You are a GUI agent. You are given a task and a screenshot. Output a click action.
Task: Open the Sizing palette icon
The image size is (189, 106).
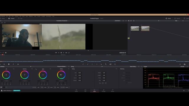pyautogui.click(x=110, y=64)
